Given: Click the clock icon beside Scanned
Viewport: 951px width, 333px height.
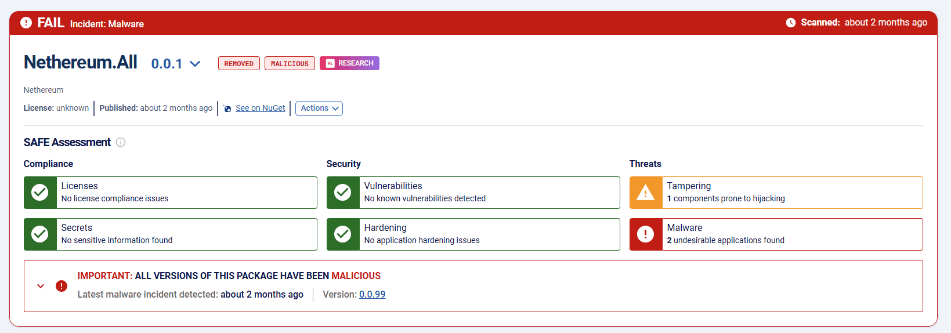Looking at the screenshot, I should 791,23.
